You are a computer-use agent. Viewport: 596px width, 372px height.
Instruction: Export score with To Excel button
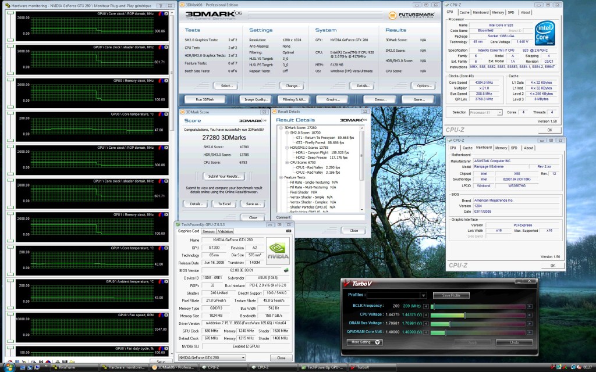[x=224, y=204]
